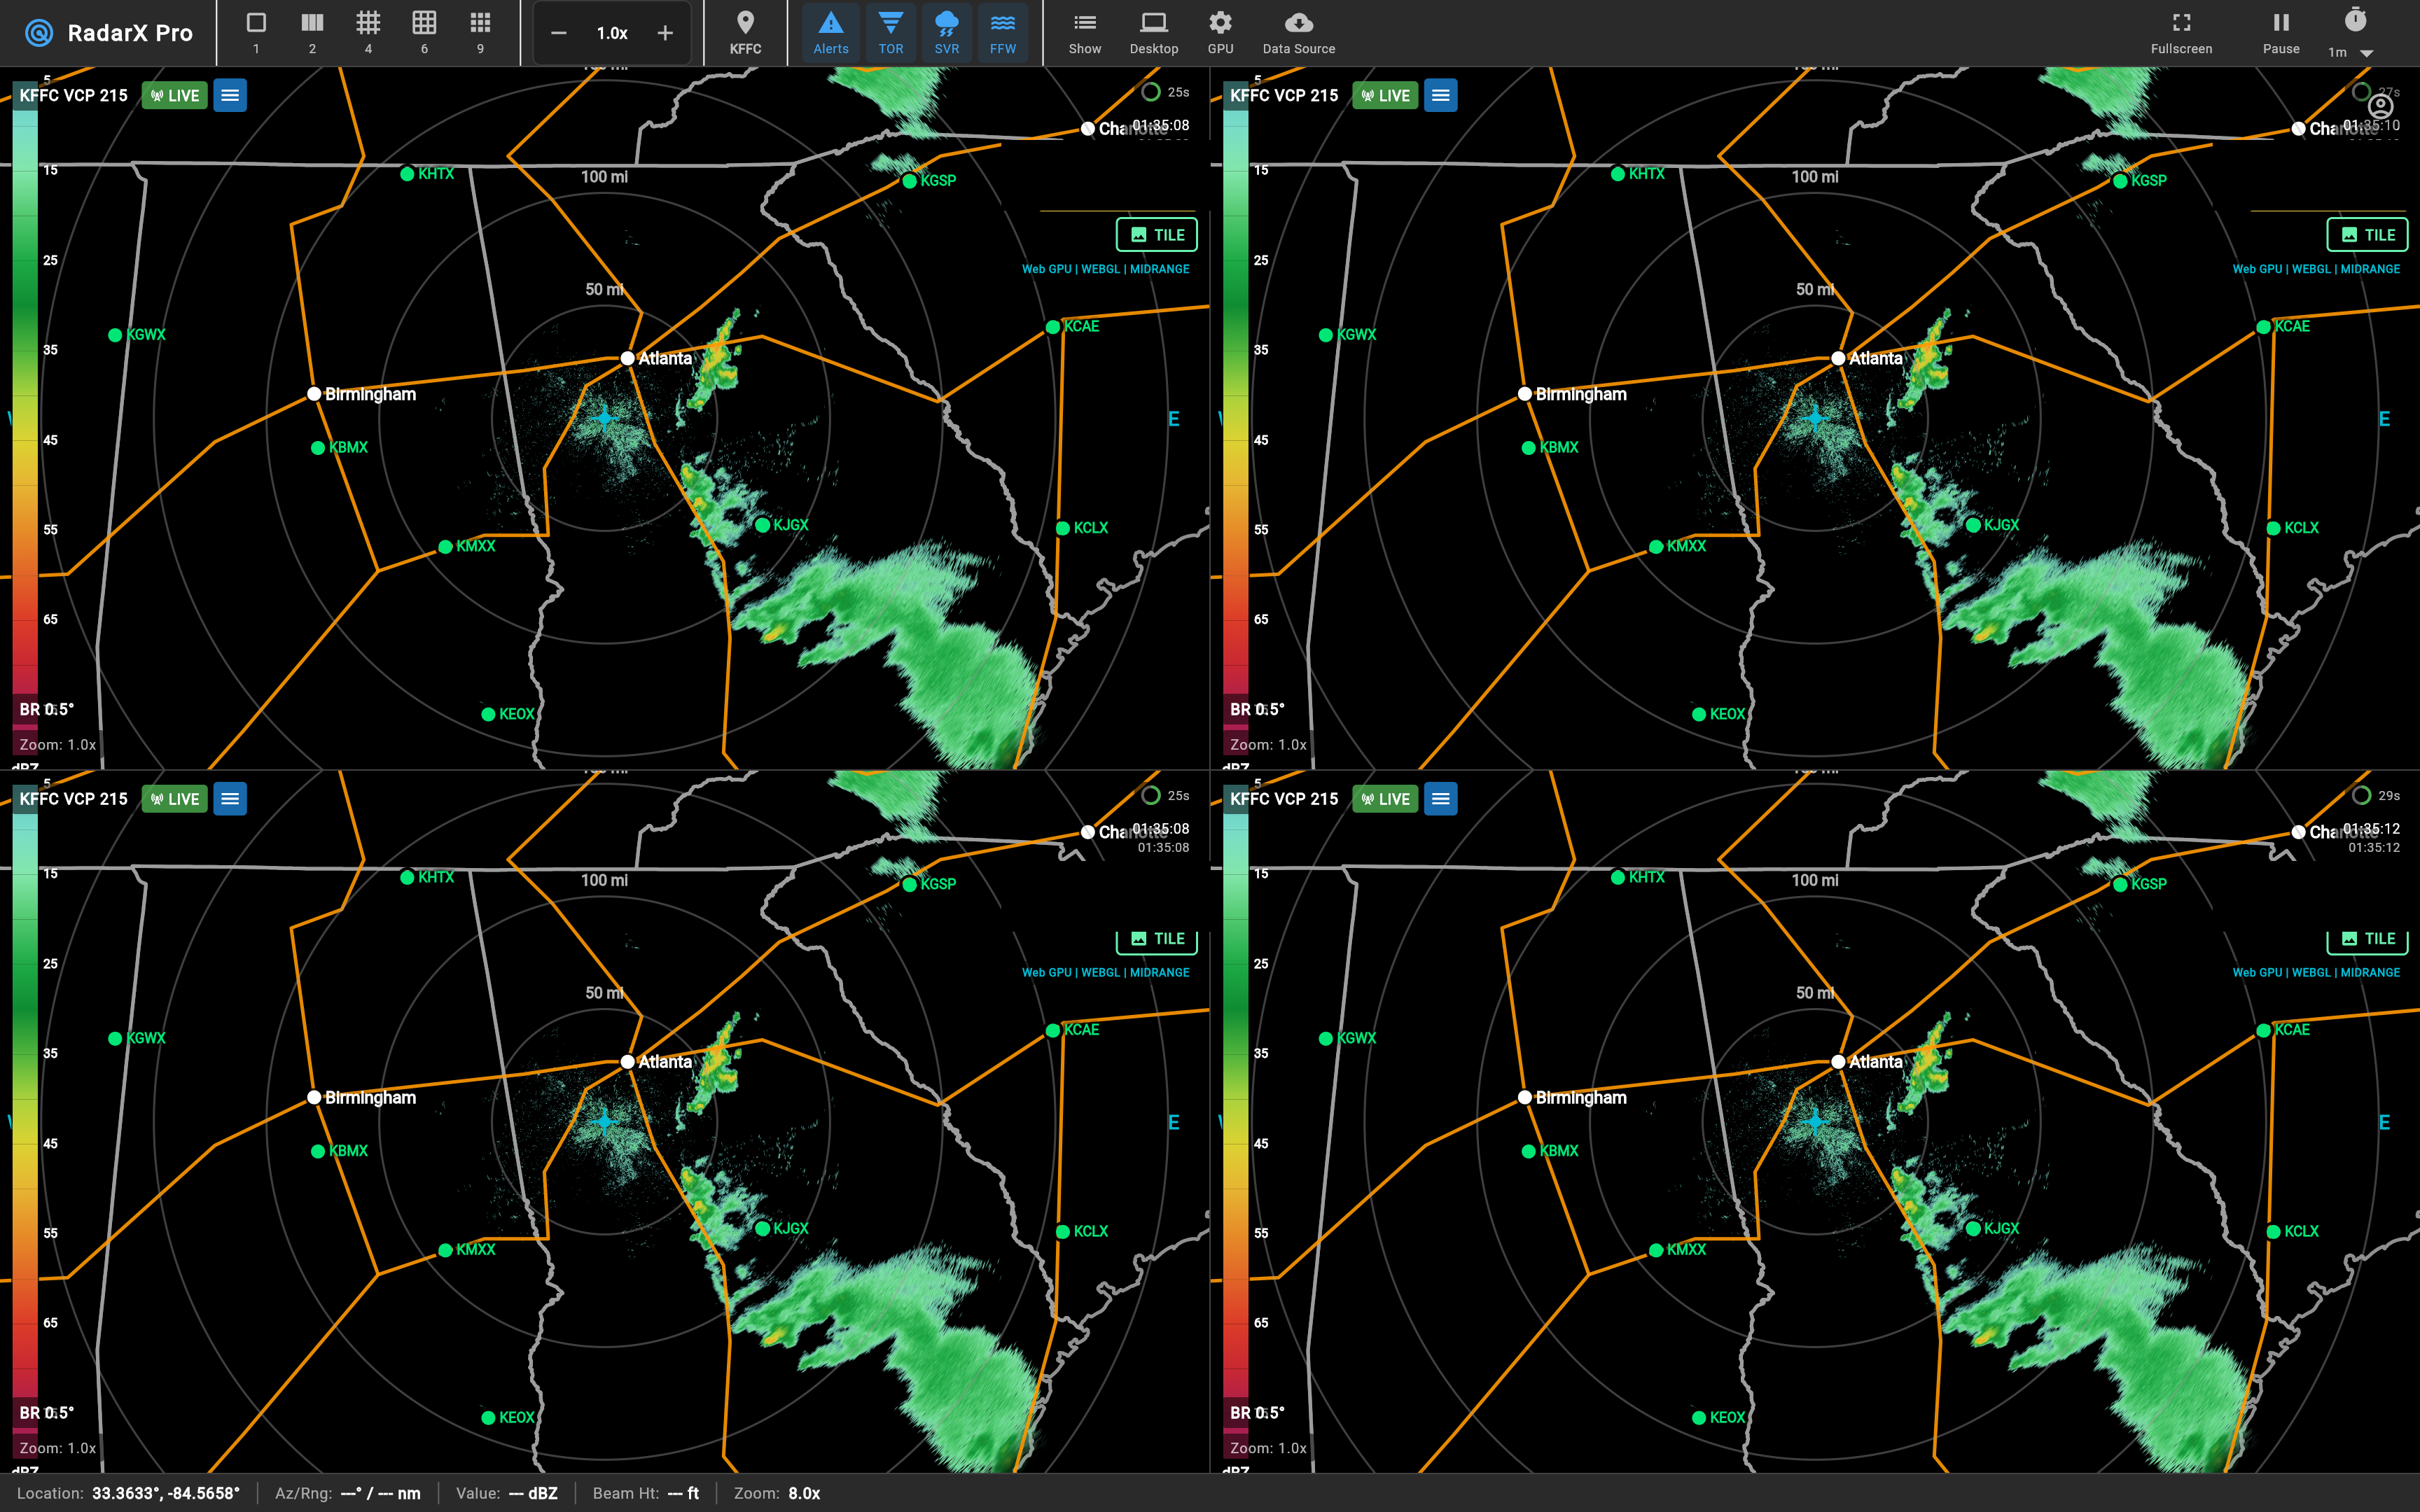This screenshot has height=1512, width=2420.
Task: Pause the radar updates
Action: click(2281, 32)
